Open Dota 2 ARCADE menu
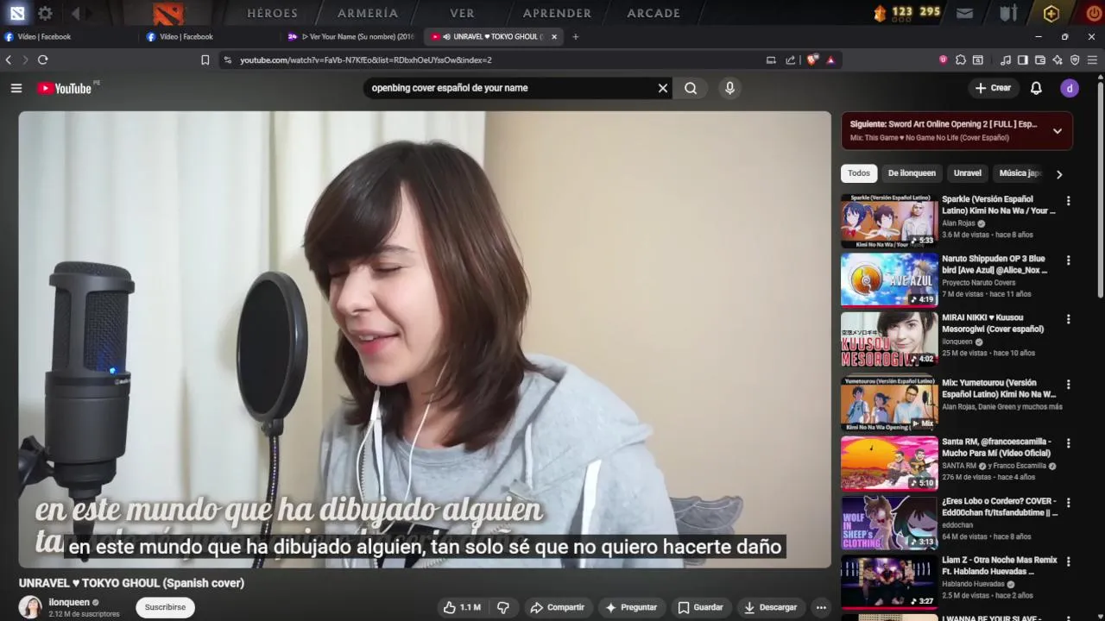Image resolution: width=1105 pixels, height=621 pixels. pyautogui.click(x=654, y=13)
